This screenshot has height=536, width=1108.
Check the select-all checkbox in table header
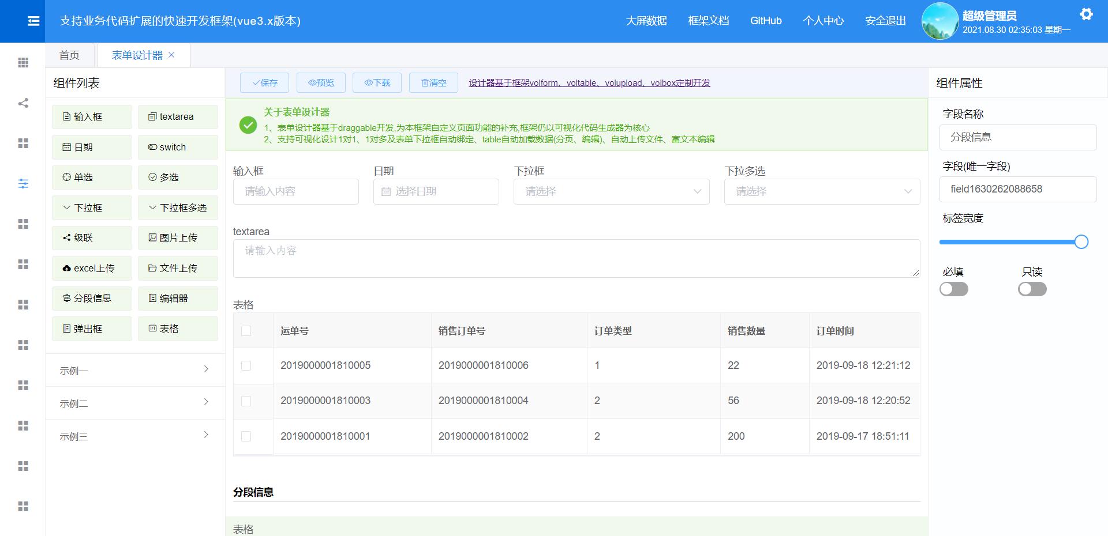247,331
